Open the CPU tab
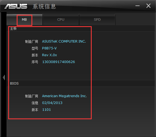This screenshot has width=156, height=137. click(x=61, y=20)
